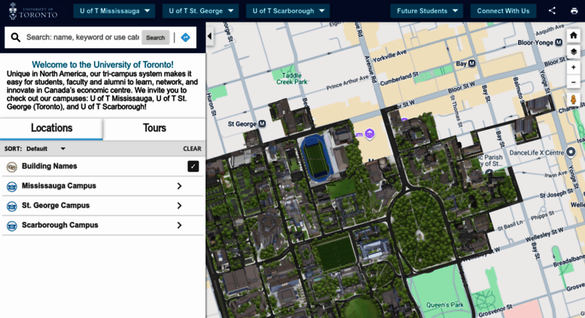Click the DanceLife X Centre map pin
This screenshot has width=585, height=318.
[571, 152]
